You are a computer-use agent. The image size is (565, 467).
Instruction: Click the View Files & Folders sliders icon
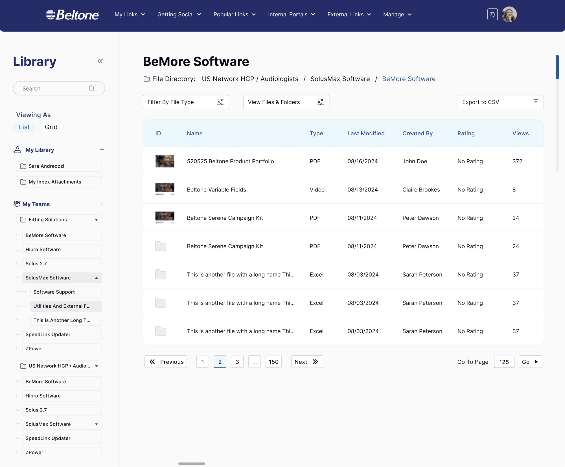tap(321, 102)
